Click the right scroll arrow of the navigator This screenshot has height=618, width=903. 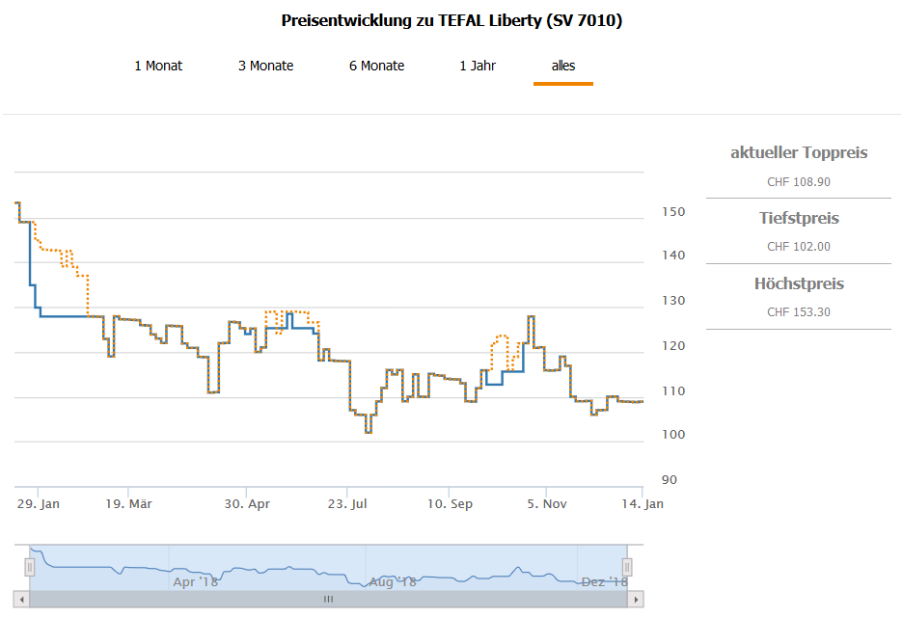pyautogui.click(x=636, y=599)
